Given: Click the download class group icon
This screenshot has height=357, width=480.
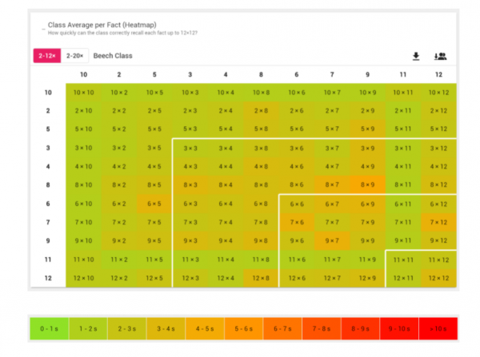Looking at the screenshot, I should (440, 56).
